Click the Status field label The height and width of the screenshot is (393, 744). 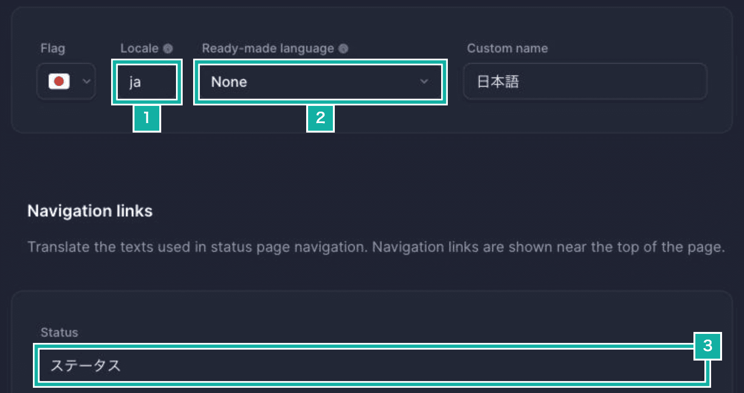(x=59, y=332)
